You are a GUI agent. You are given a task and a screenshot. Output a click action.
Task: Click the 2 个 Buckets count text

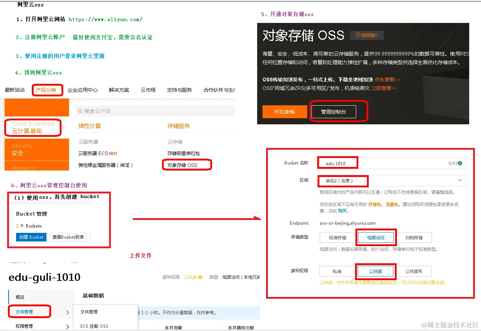(x=29, y=226)
